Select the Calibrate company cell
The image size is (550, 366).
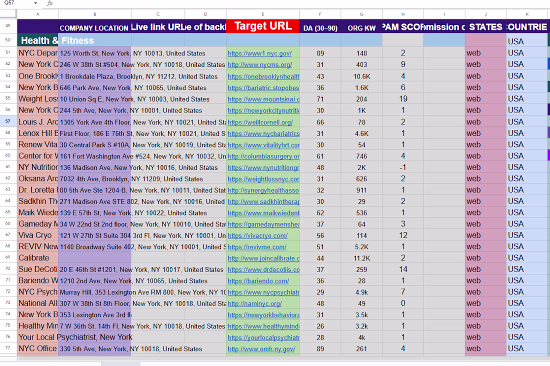(38, 258)
